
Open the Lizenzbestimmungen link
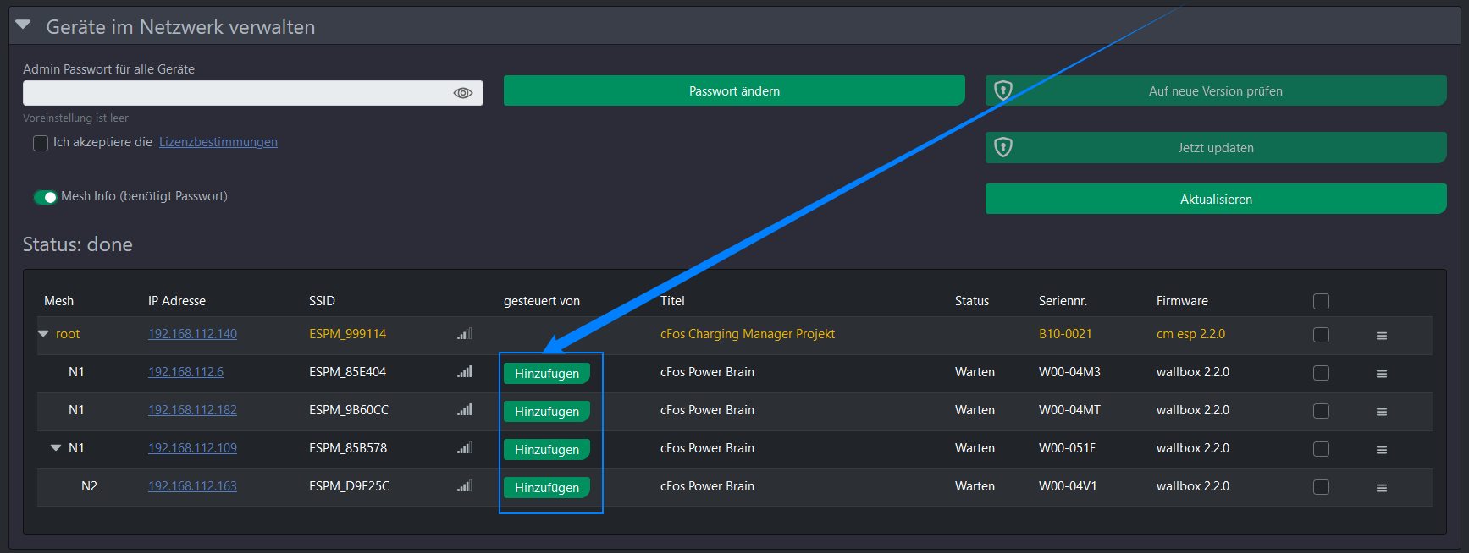[218, 142]
